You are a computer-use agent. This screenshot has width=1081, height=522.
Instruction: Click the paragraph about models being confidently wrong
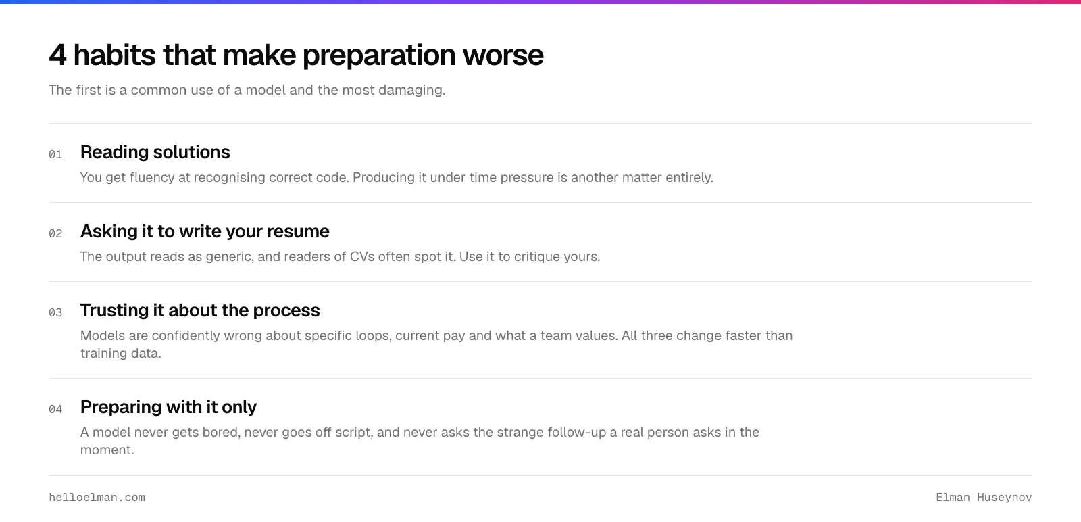436,344
